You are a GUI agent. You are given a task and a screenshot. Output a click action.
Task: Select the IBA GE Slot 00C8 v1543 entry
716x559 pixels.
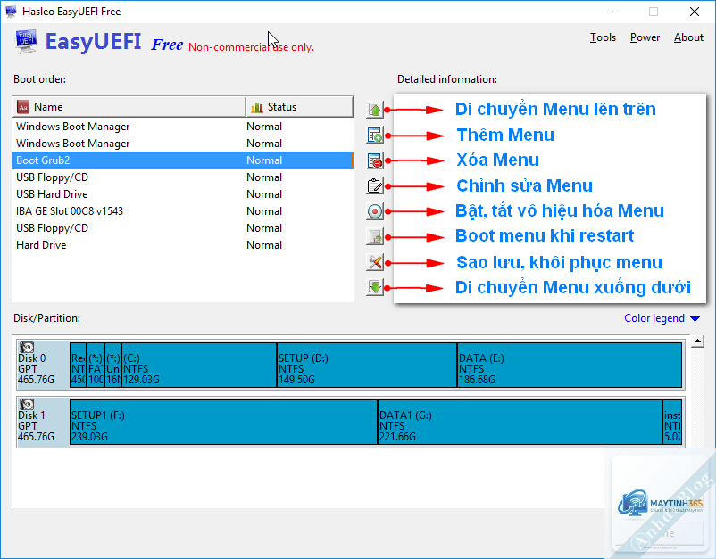183,210
